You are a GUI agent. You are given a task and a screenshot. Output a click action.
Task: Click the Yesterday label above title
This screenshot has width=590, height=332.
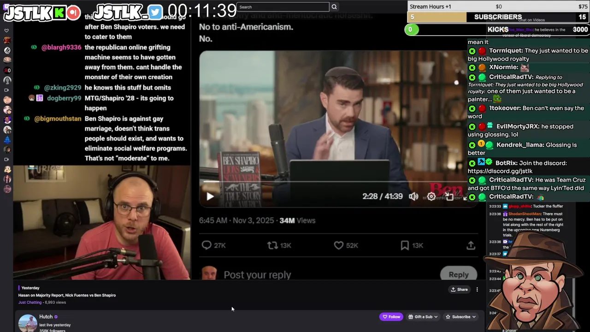pos(30,288)
